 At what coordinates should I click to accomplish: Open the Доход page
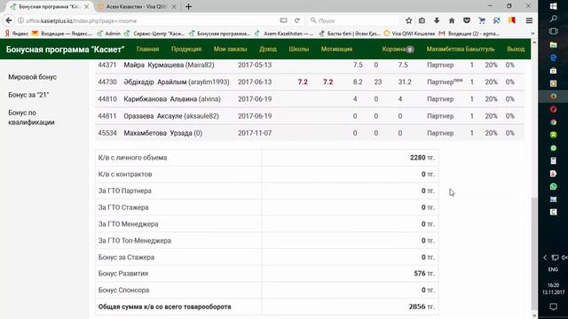click(268, 49)
